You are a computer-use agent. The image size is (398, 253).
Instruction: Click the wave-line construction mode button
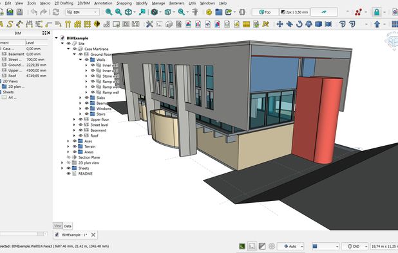[x=324, y=12]
